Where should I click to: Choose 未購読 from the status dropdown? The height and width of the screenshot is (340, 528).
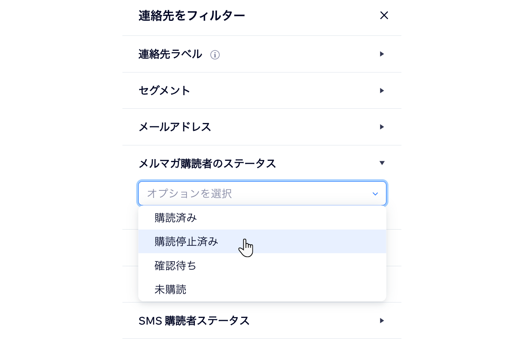point(170,290)
